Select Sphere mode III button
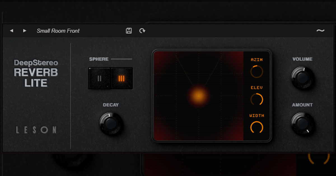The image size is (336, 176). pyautogui.click(x=122, y=79)
